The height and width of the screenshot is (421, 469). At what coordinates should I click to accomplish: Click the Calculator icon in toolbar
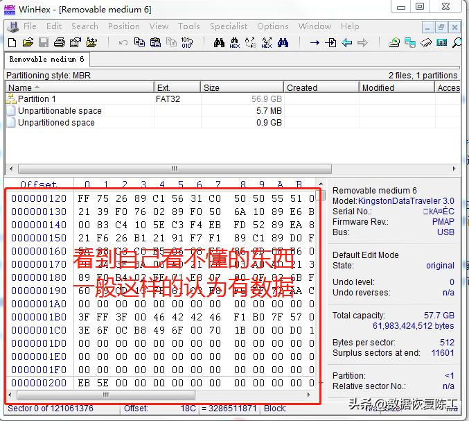pyautogui.click(x=442, y=43)
